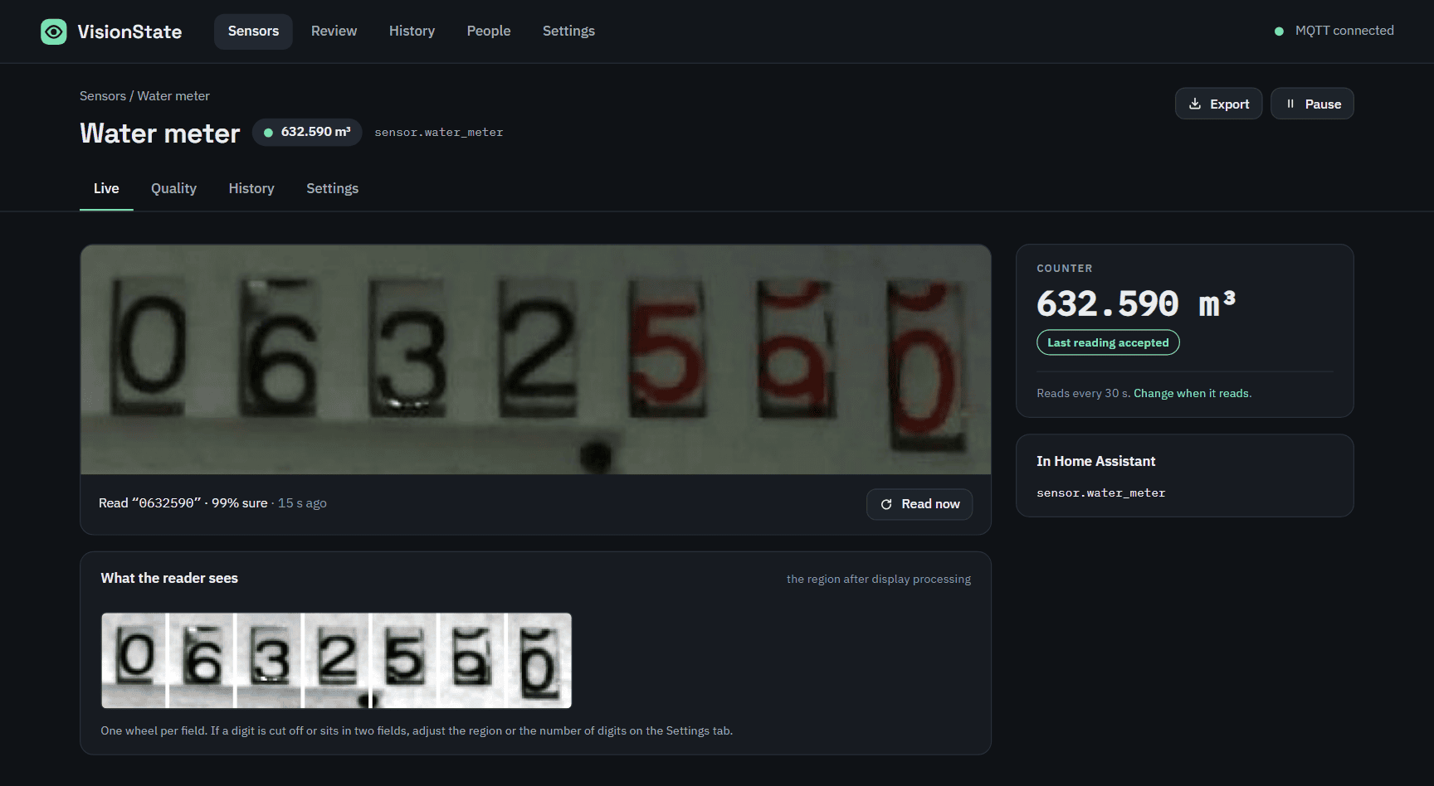Screen dimensions: 1434x786
Task: Pause the sensor with the Pause button
Action: pyautogui.click(x=1312, y=104)
